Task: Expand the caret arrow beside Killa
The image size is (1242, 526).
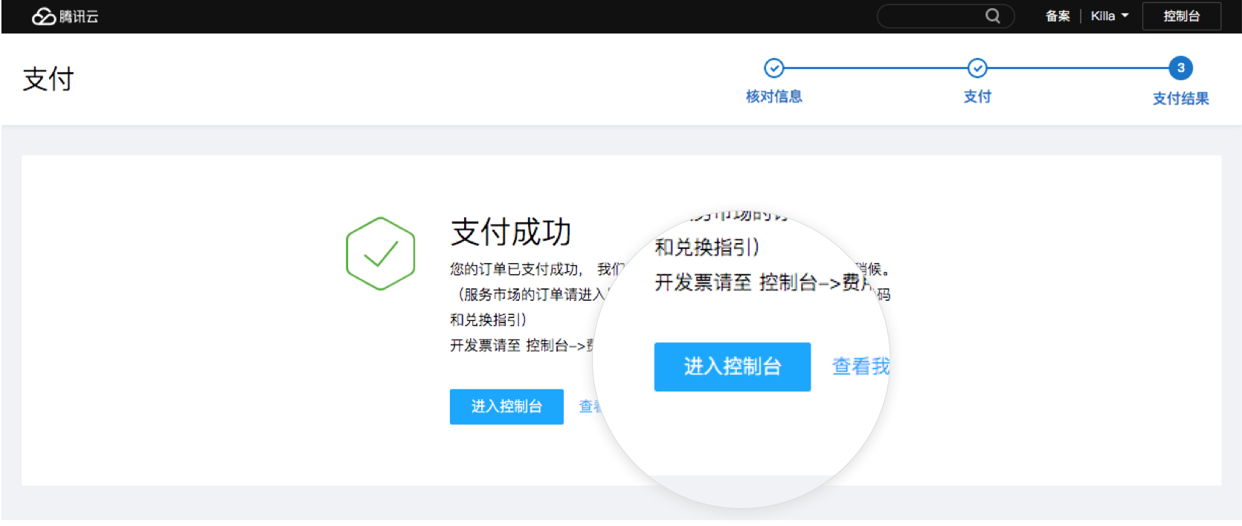Action: click(x=1124, y=16)
